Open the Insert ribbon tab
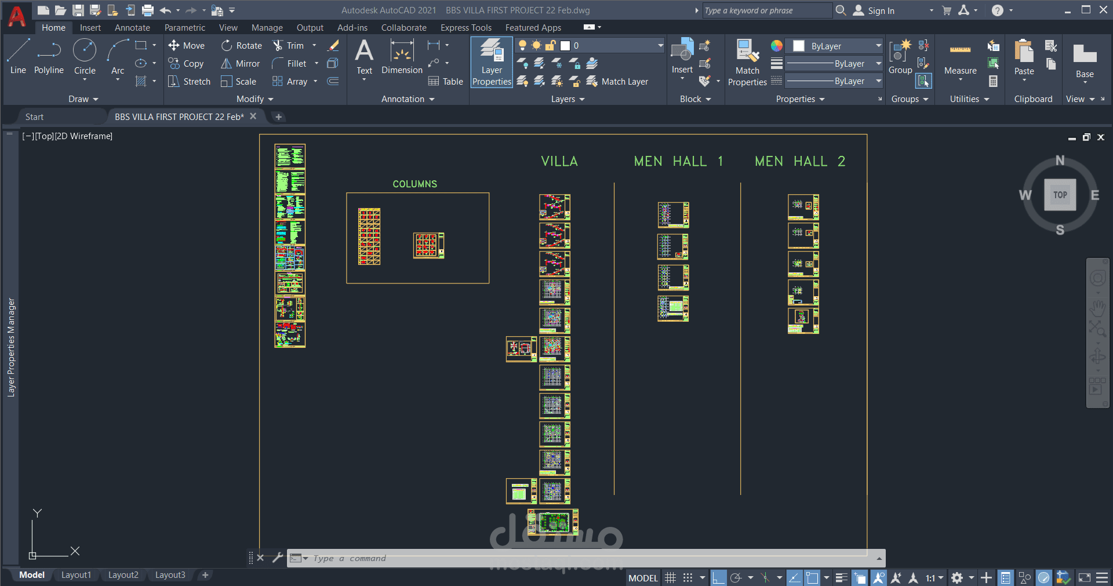 tap(90, 27)
